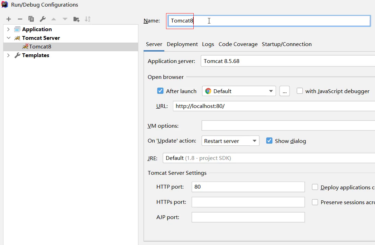Copy the Tomcat8 configuration

31,19
